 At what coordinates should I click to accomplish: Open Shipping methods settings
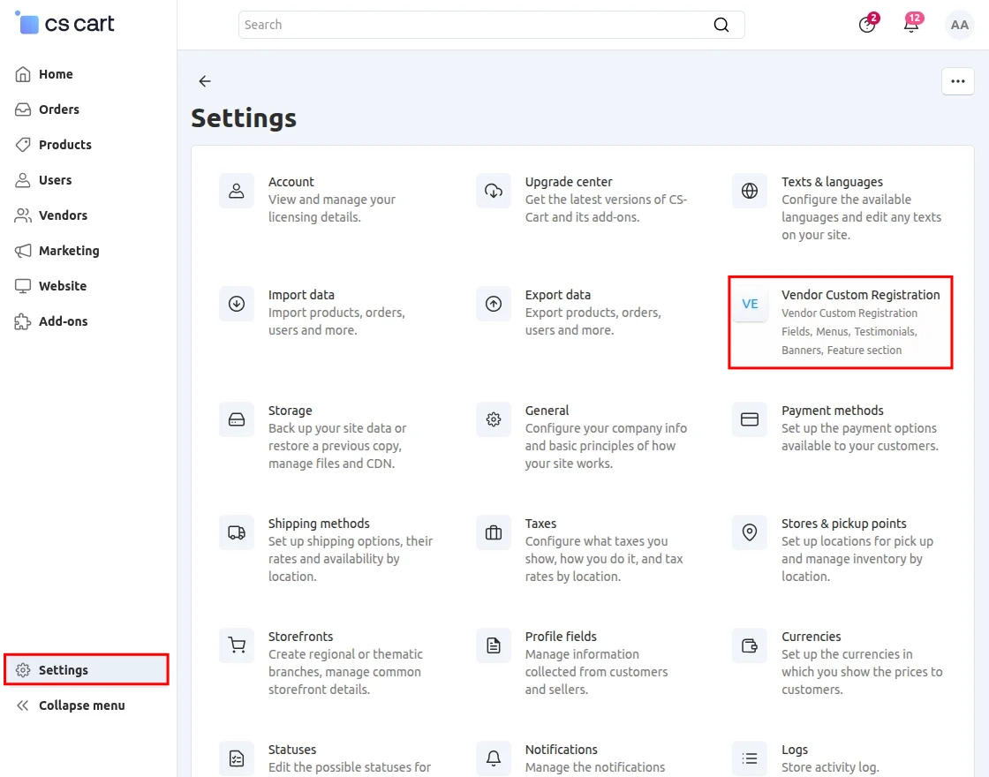(x=319, y=524)
